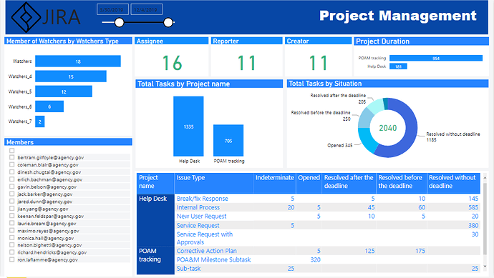The image size is (494, 278).
Task: Edit the start date field 3/30/2019
Action: coord(112,9)
